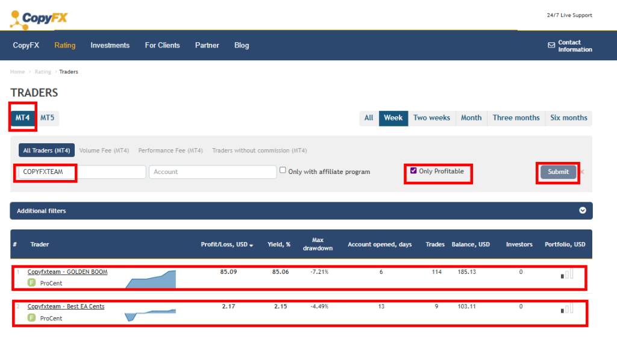Image resolution: width=617 pixels, height=348 pixels.
Task: Click portfolio bars icon for Best EA Cents
Action: click(x=567, y=308)
